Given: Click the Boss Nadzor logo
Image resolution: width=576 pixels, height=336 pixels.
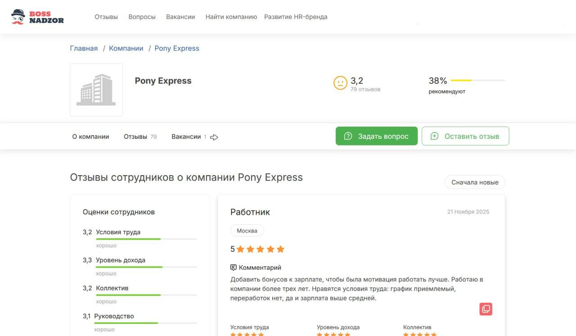Looking at the screenshot, I should [37, 17].
